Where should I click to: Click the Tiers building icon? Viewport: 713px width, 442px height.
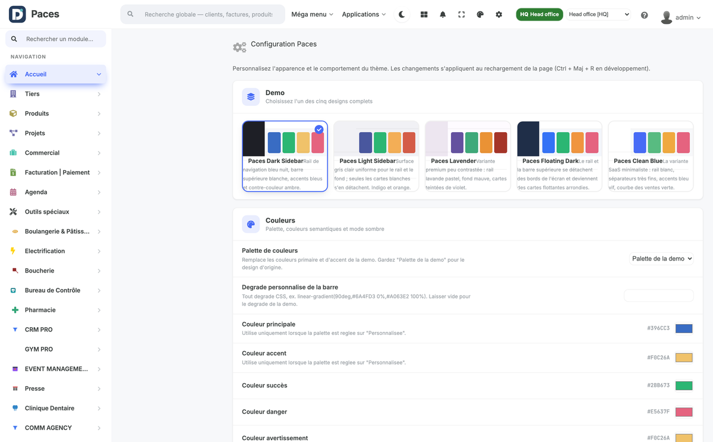(13, 94)
